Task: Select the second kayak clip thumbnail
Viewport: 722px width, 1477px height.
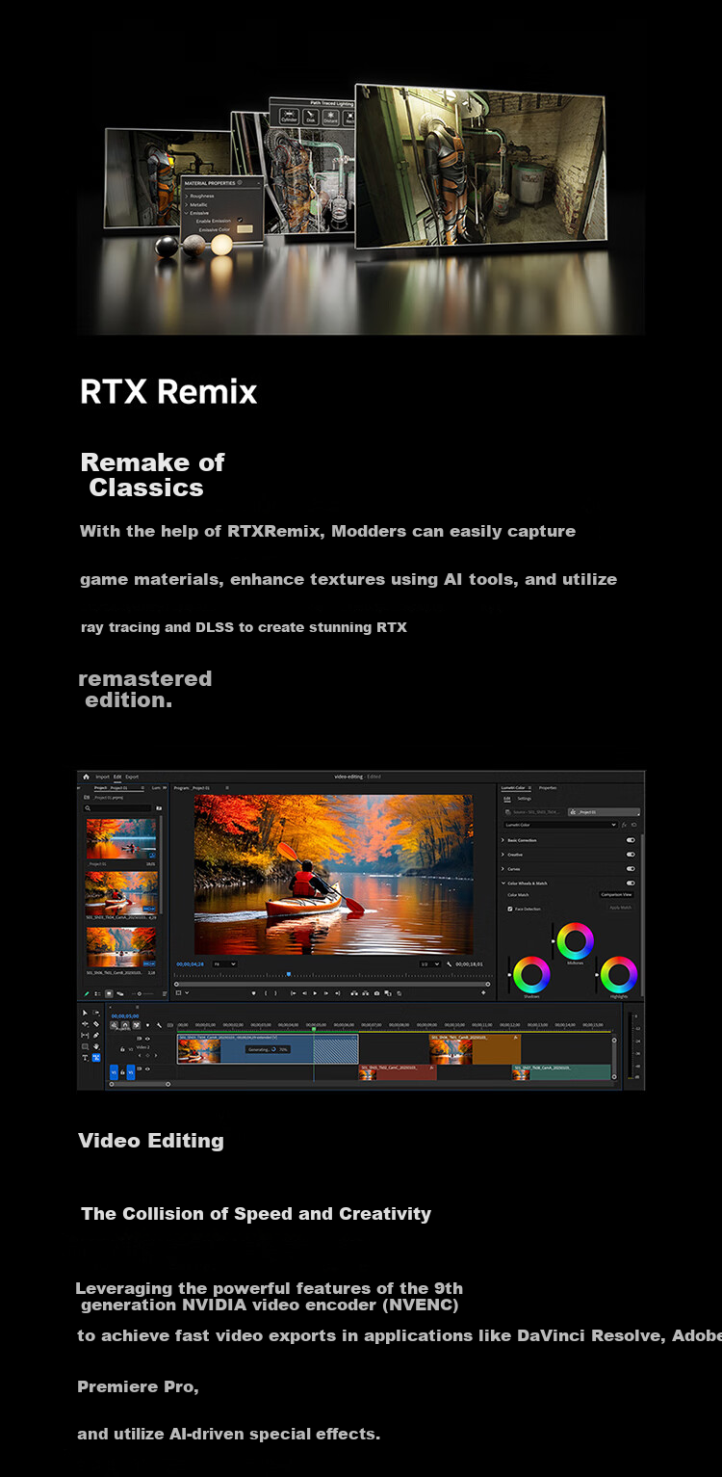Action: tap(120, 893)
